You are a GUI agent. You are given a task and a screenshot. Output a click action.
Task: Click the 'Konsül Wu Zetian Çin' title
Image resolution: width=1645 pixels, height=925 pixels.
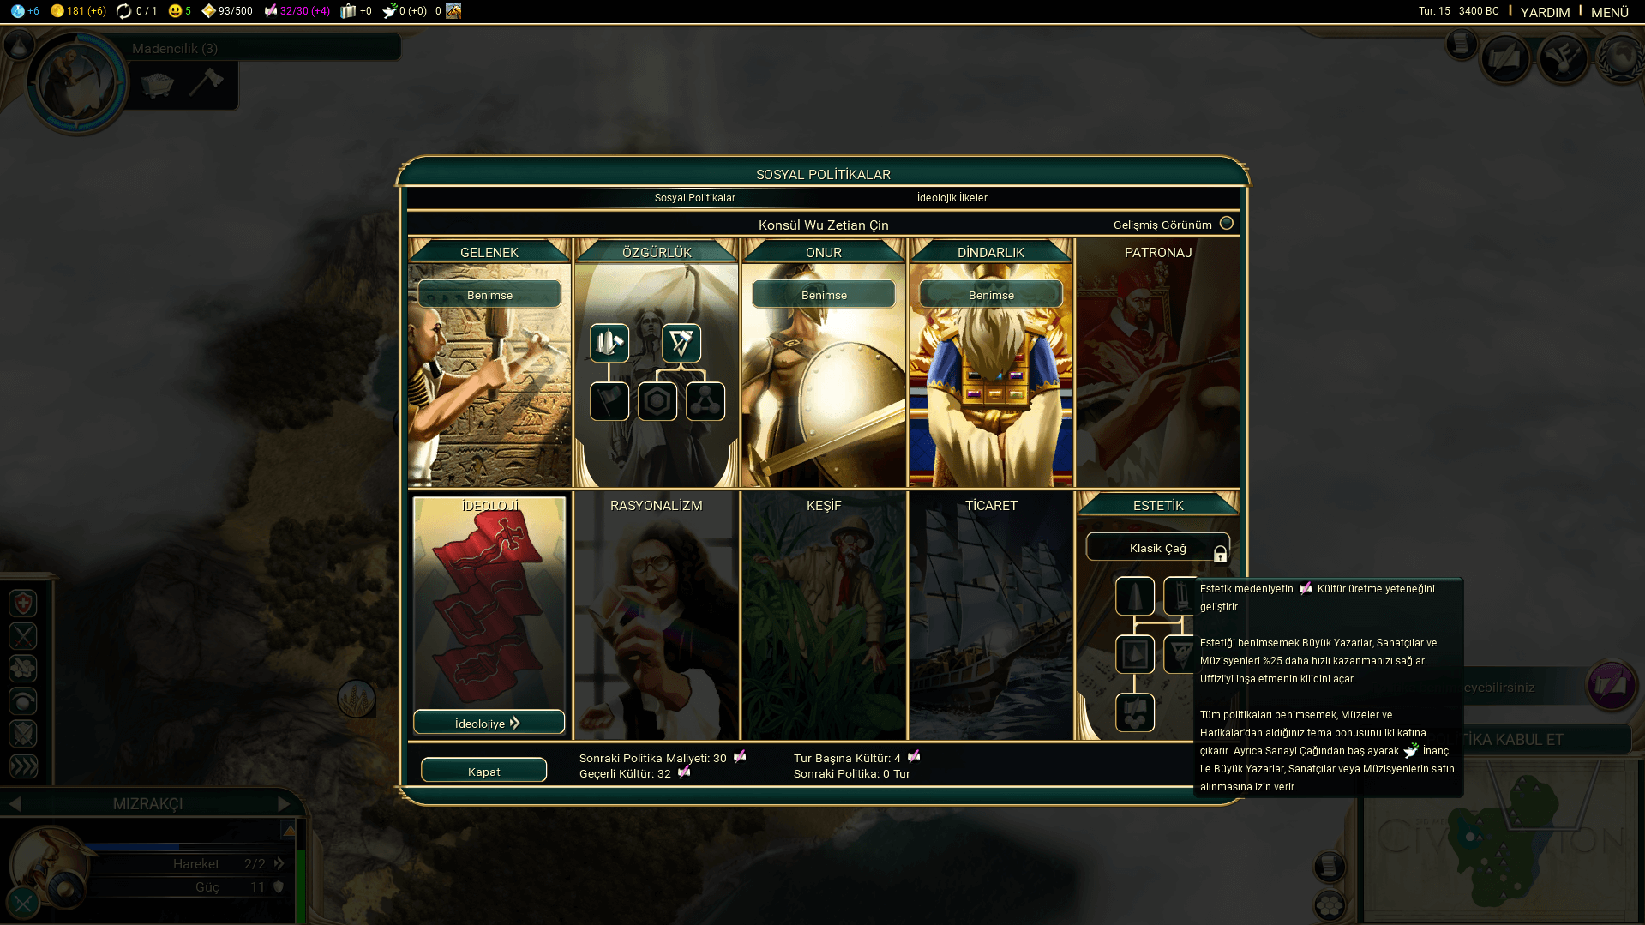(x=823, y=225)
